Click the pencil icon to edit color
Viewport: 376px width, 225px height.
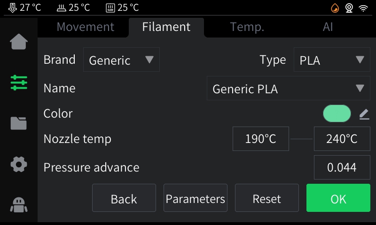tap(364, 114)
